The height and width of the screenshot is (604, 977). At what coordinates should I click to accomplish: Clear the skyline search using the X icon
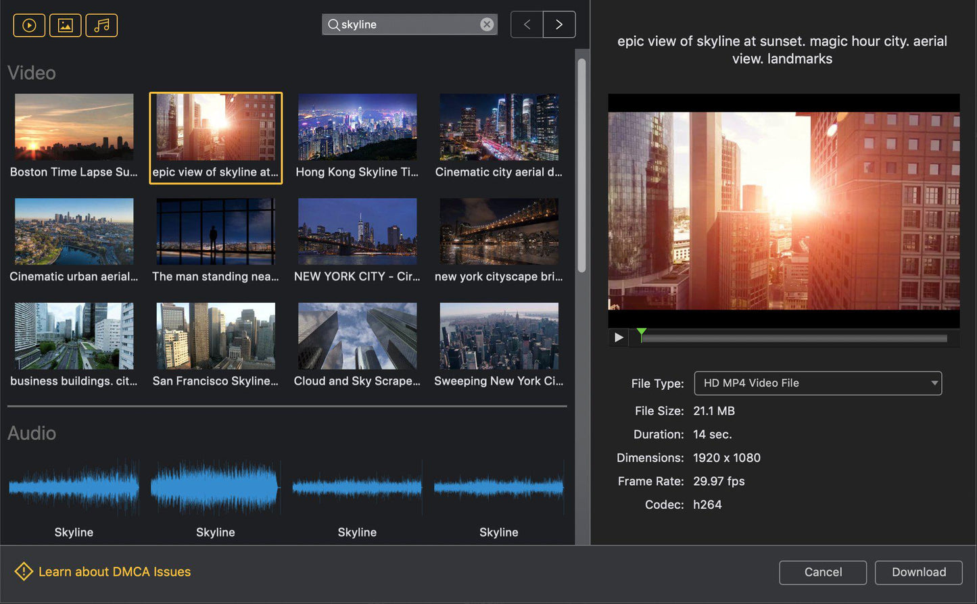[x=487, y=24]
